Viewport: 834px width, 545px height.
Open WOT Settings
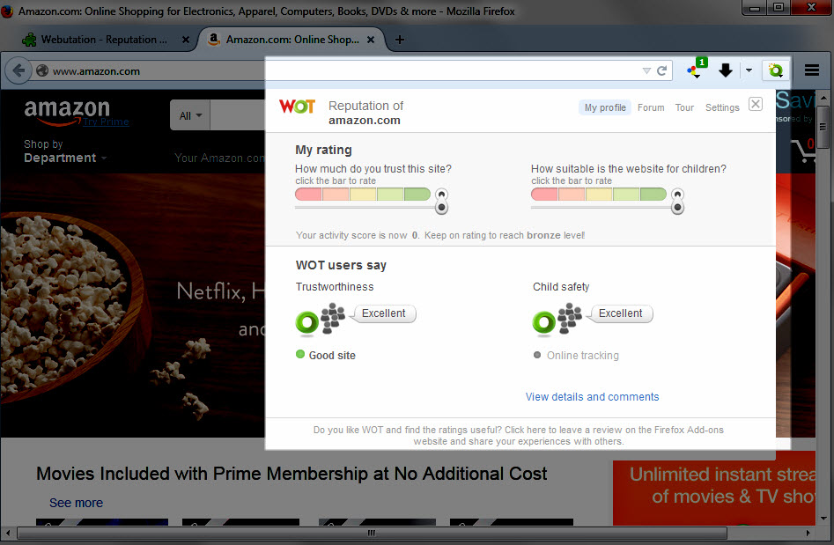722,107
